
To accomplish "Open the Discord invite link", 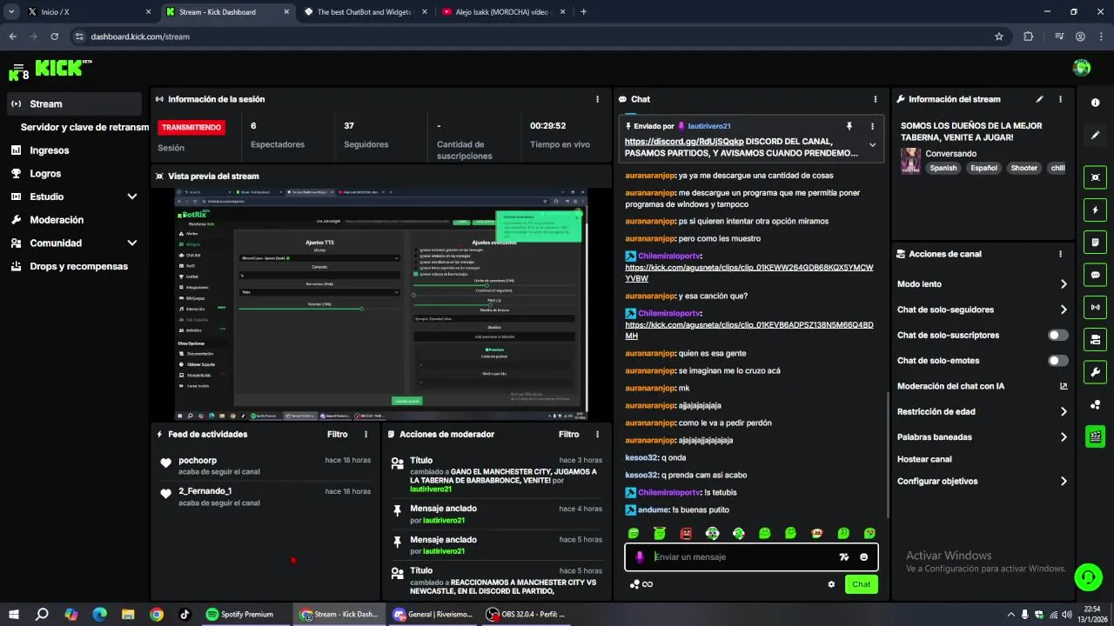I will pyautogui.click(x=684, y=141).
